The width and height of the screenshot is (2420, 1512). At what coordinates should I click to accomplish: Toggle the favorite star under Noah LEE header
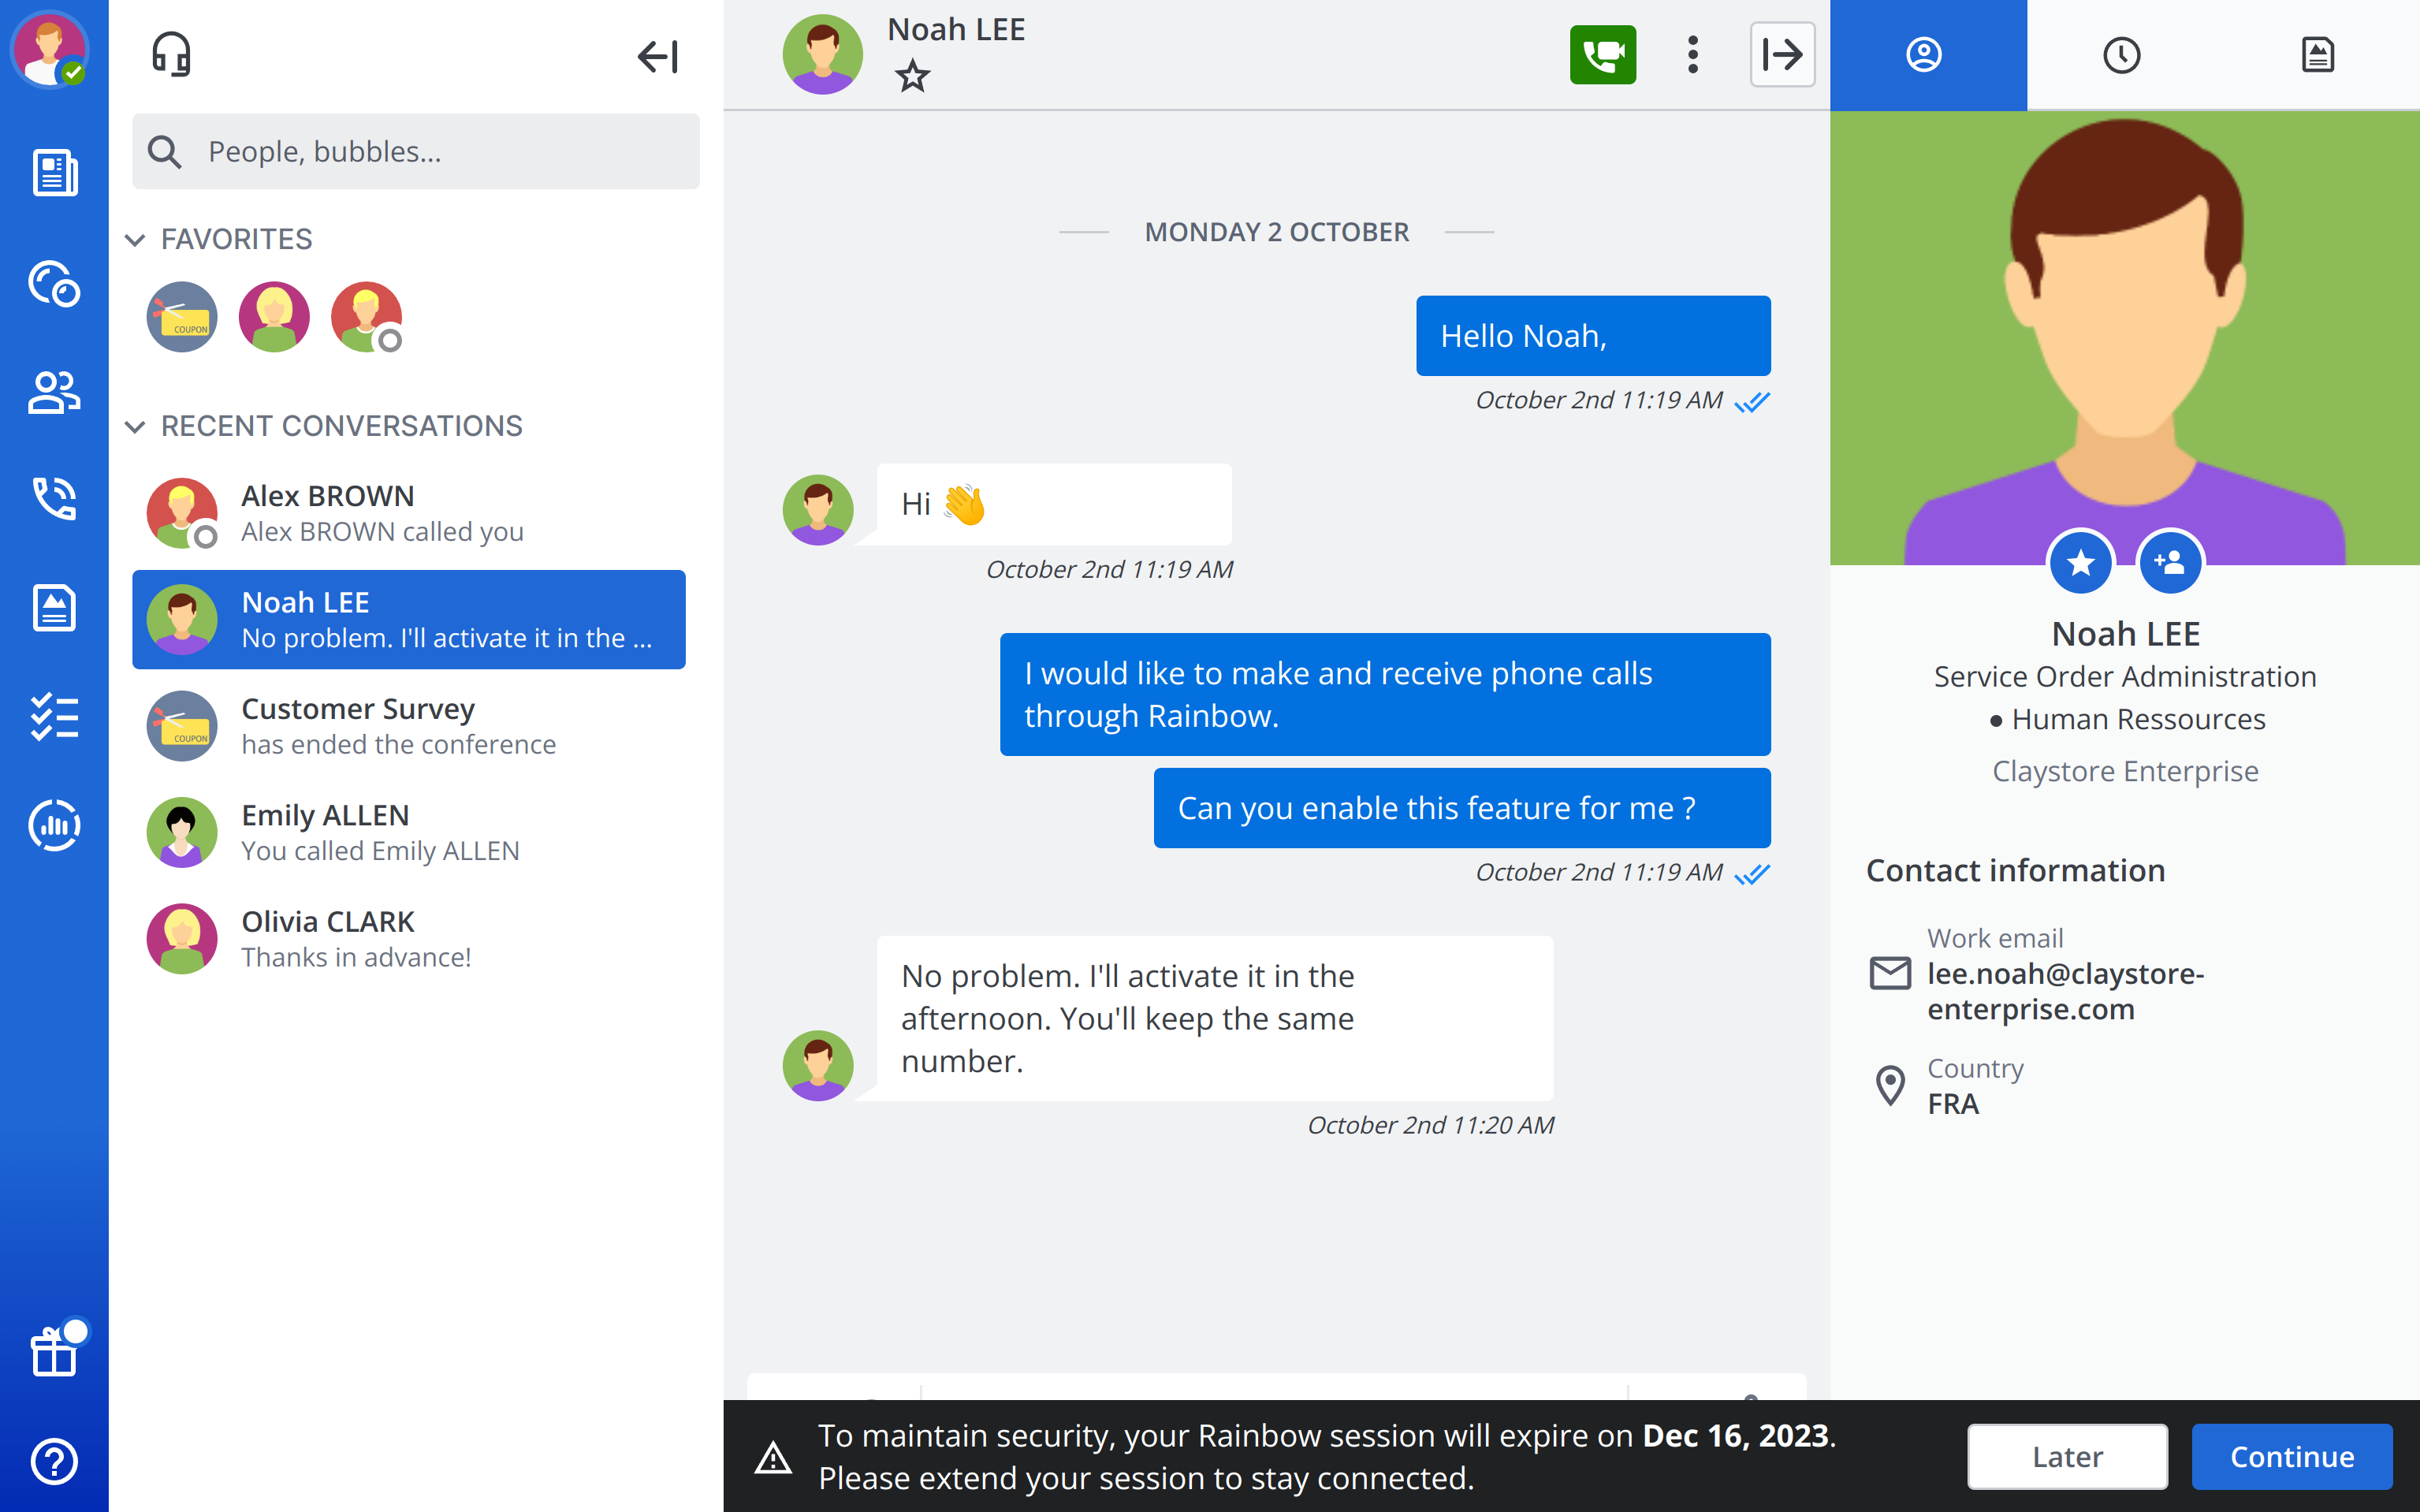912,77
